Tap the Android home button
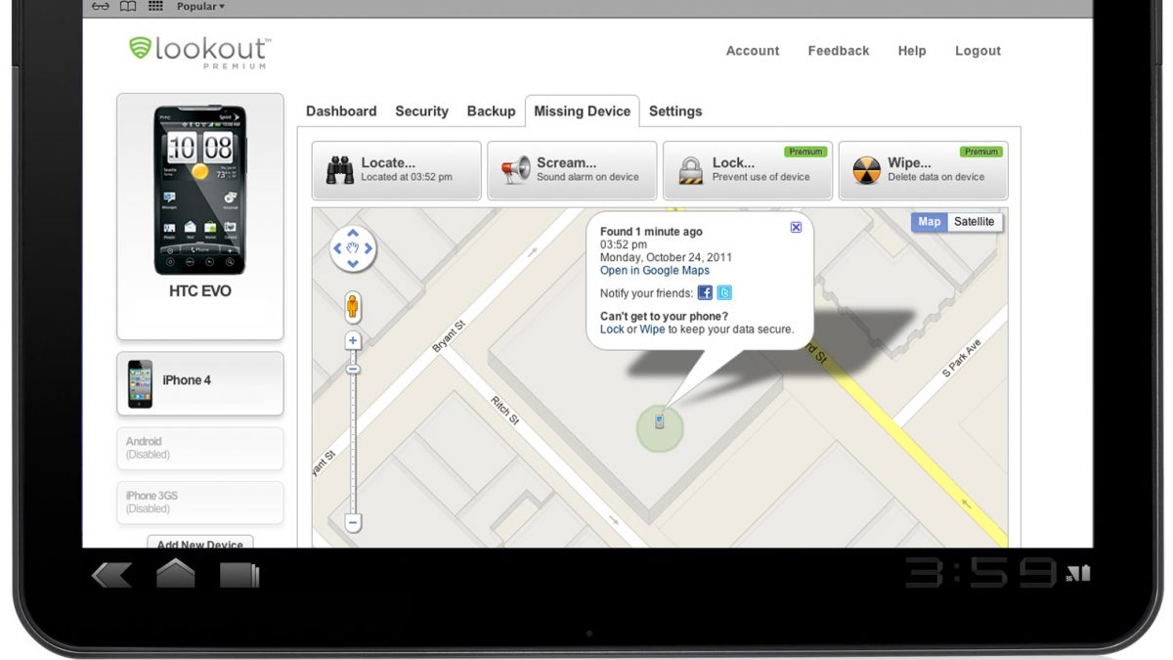The image size is (1173, 660). (175, 575)
